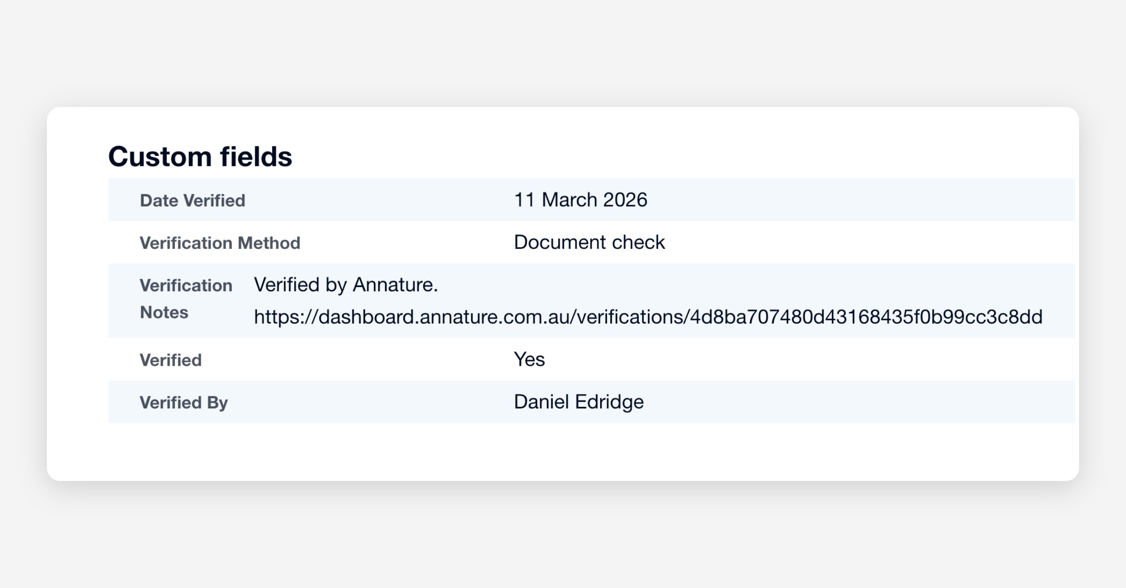Screen dimensions: 1126x588
Task: Select the Yes value for Verified
Action: 529,360
